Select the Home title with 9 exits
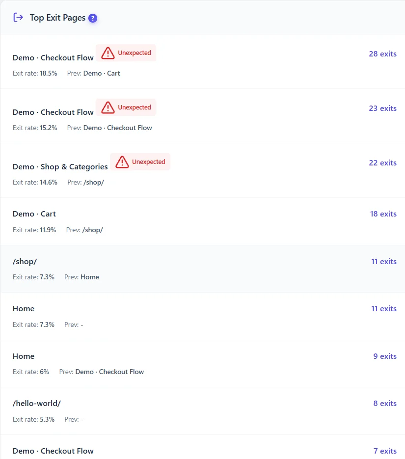The width and height of the screenshot is (405, 459). click(x=24, y=356)
